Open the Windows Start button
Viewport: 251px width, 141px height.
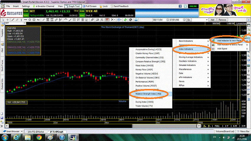[x=5, y=137]
